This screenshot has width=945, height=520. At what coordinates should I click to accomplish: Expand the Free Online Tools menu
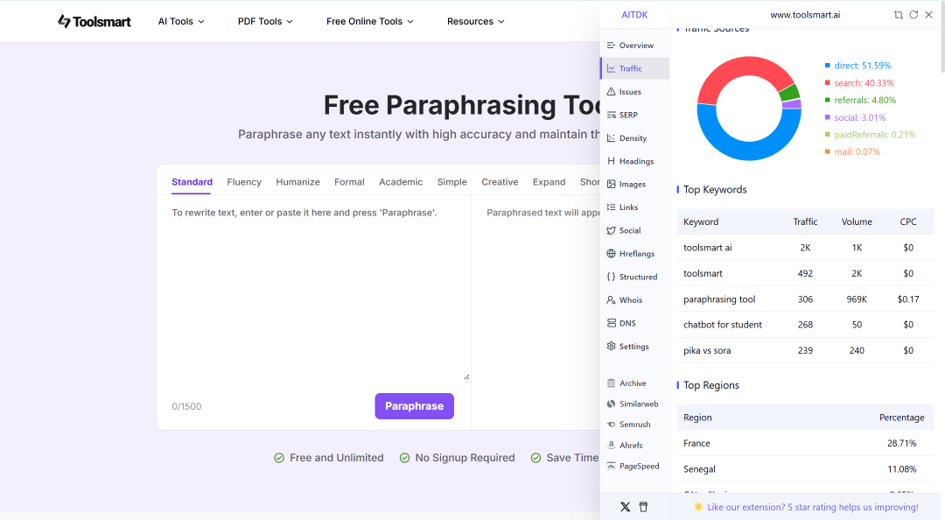[370, 21]
